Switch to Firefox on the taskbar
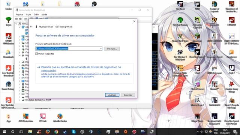The image size is (240, 135). pyautogui.click(x=48, y=132)
